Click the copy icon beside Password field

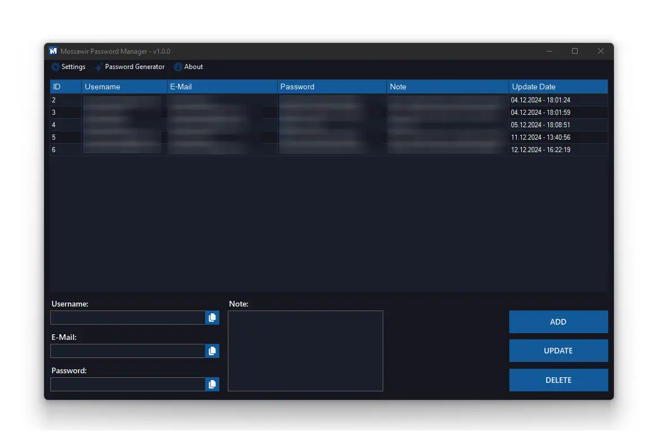(x=212, y=385)
